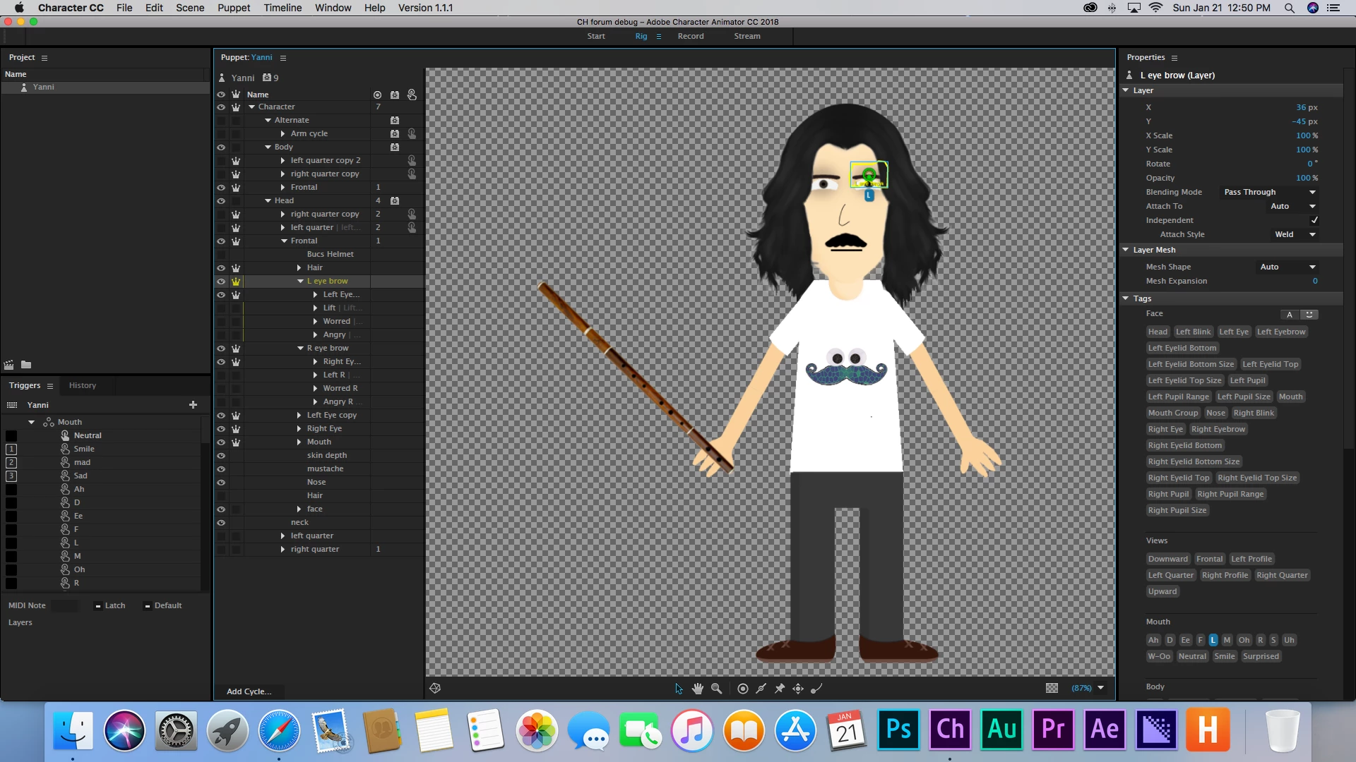The image size is (1356, 762).
Task: Expand the Hair group
Action: [299, 268]
